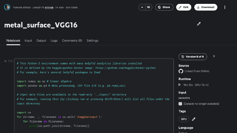This screenshot has height=133, width=237.
Task: Follow the GITHUB link in header
Action: [49, 7]
